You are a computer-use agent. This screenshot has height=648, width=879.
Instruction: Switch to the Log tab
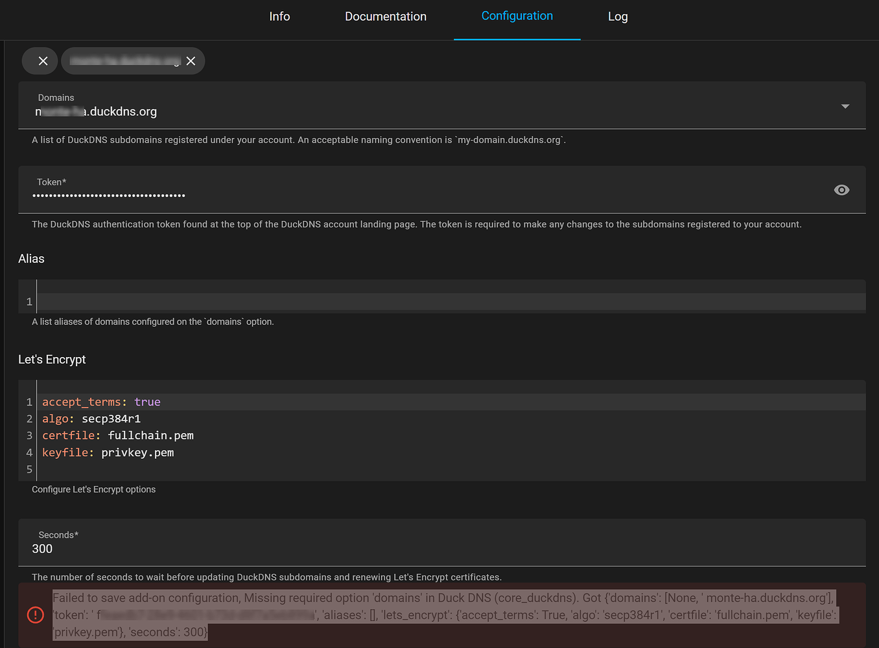617,17
